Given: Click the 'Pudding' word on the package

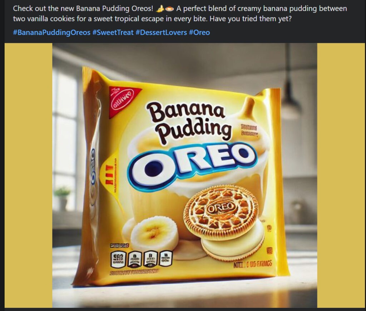Looking at the screenshot, I should (195, 131).
